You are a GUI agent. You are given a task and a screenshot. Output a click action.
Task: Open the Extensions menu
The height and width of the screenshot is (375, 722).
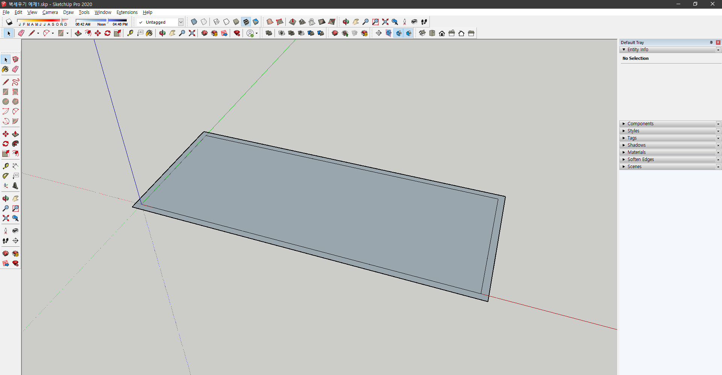click(x=127, y=12)
